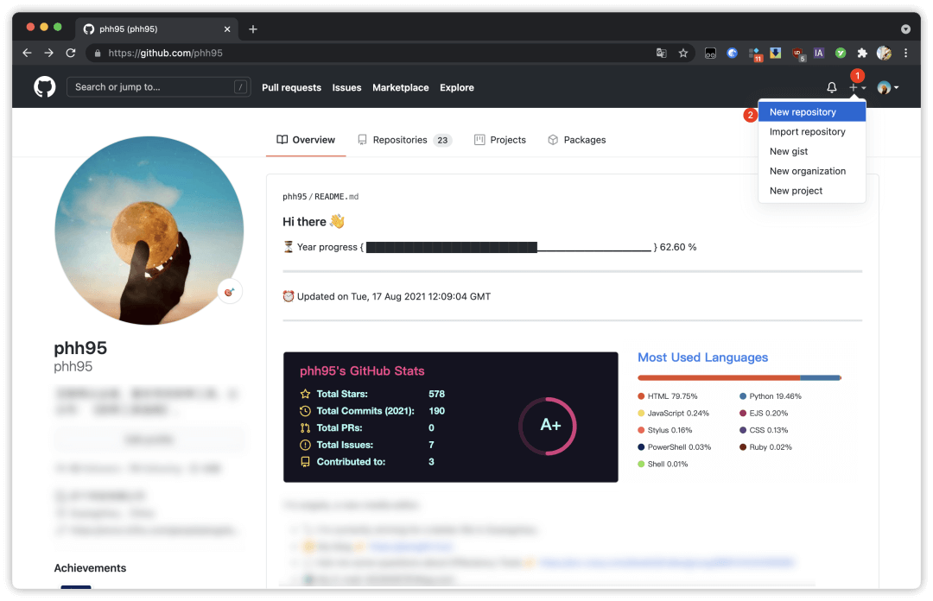Image resolution: width=933 pixels, height=601 pixels.
Task: Reload the page
Action: pos(71,53)
